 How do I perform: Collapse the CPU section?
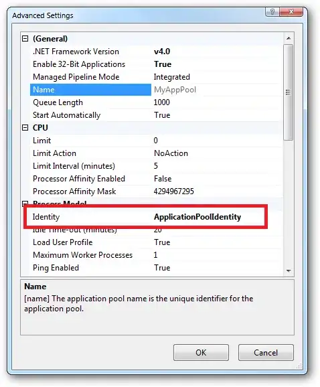tap(25, 128)
